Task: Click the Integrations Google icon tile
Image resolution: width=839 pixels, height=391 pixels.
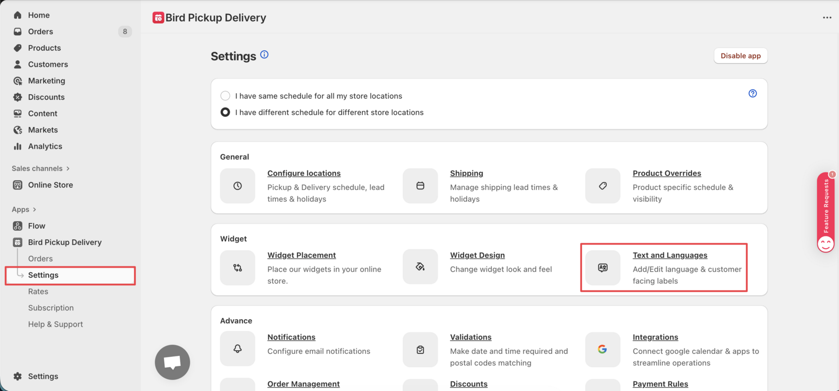Action: [x=603, y=350]
